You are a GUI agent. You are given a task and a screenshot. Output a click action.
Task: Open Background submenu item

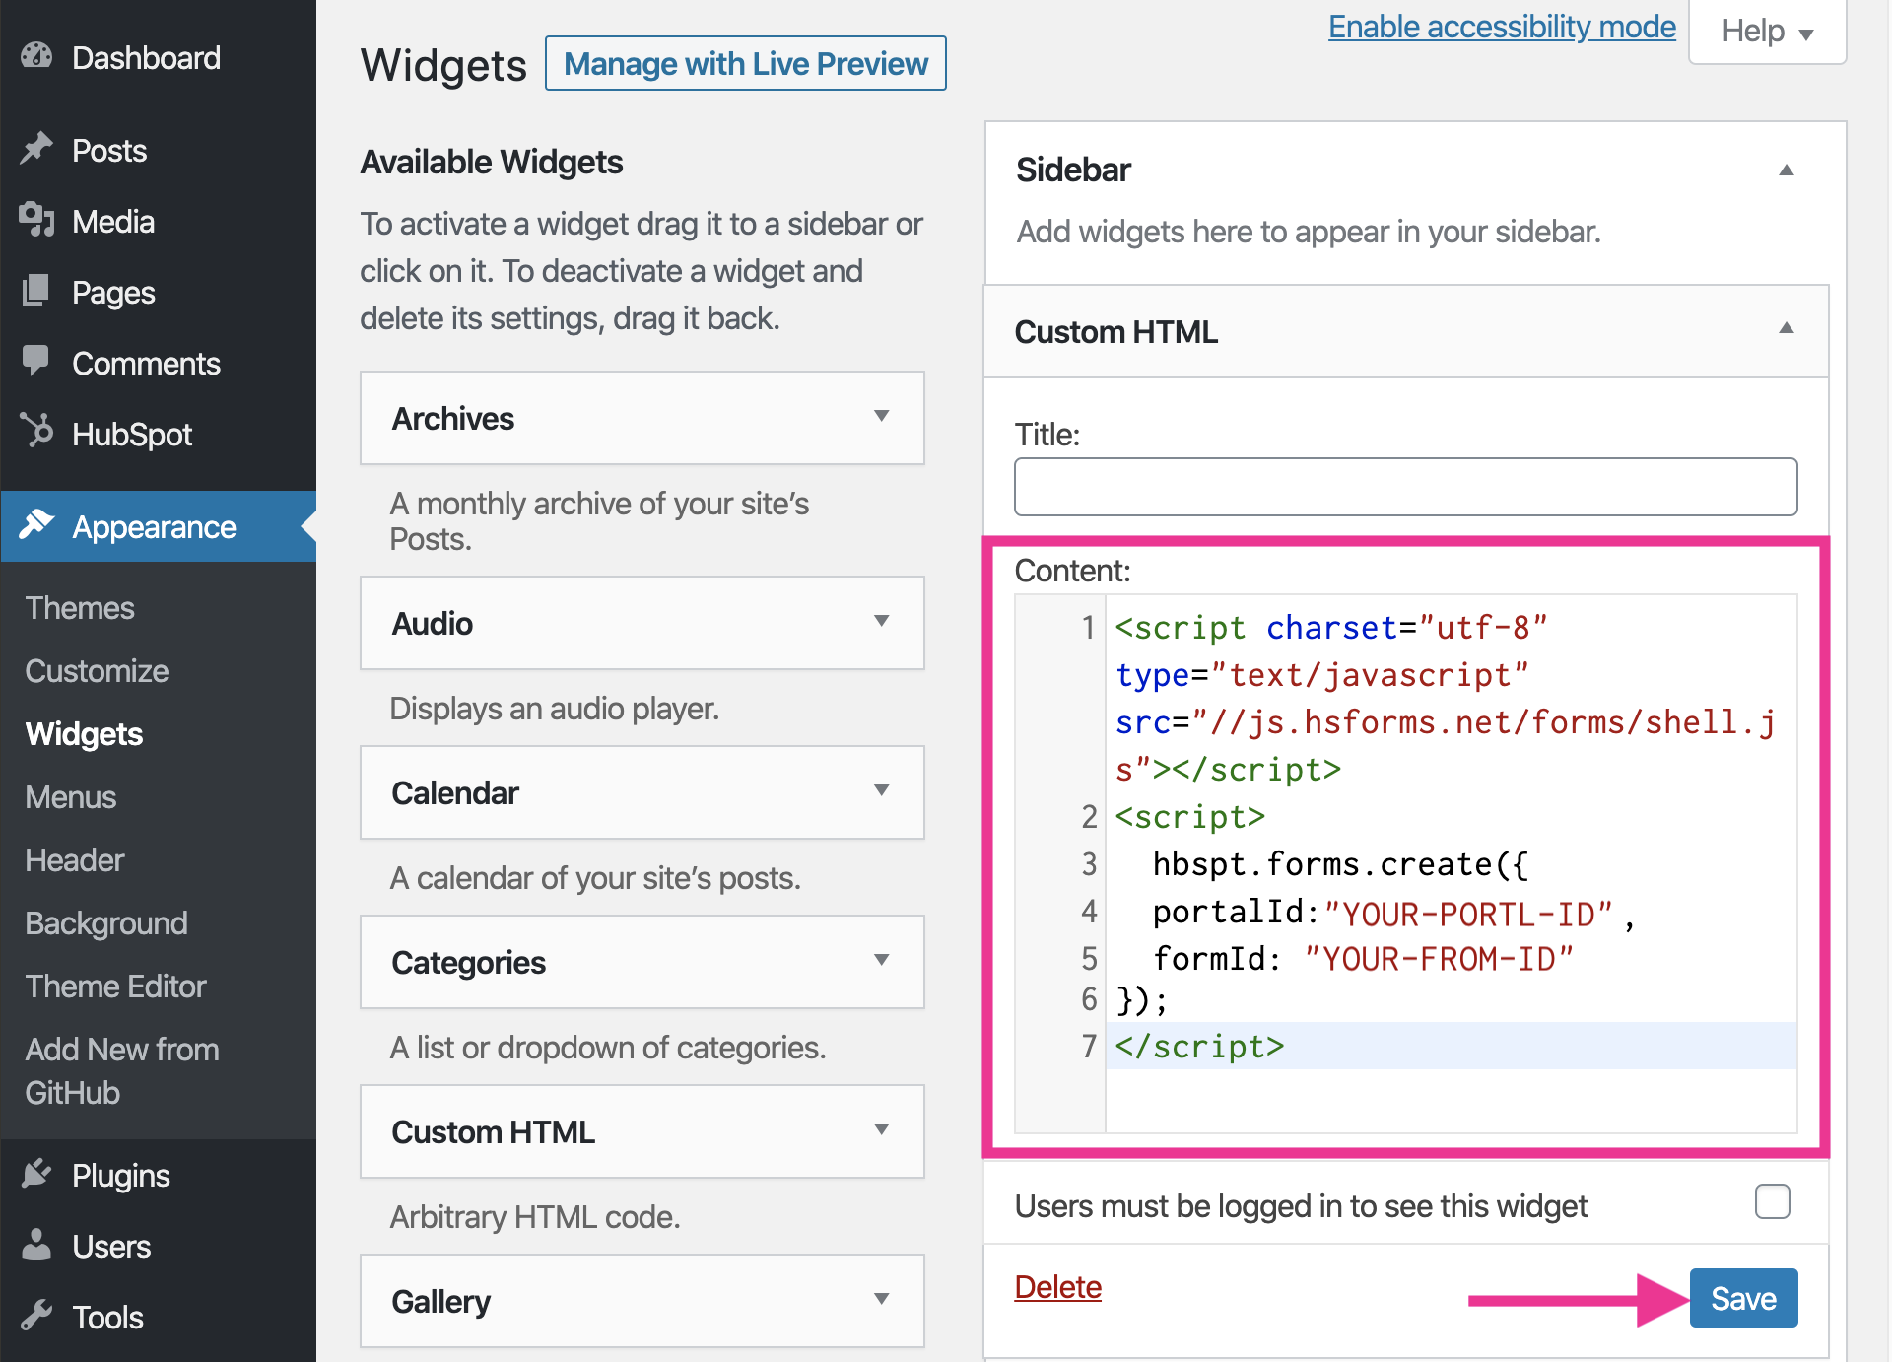106,923
